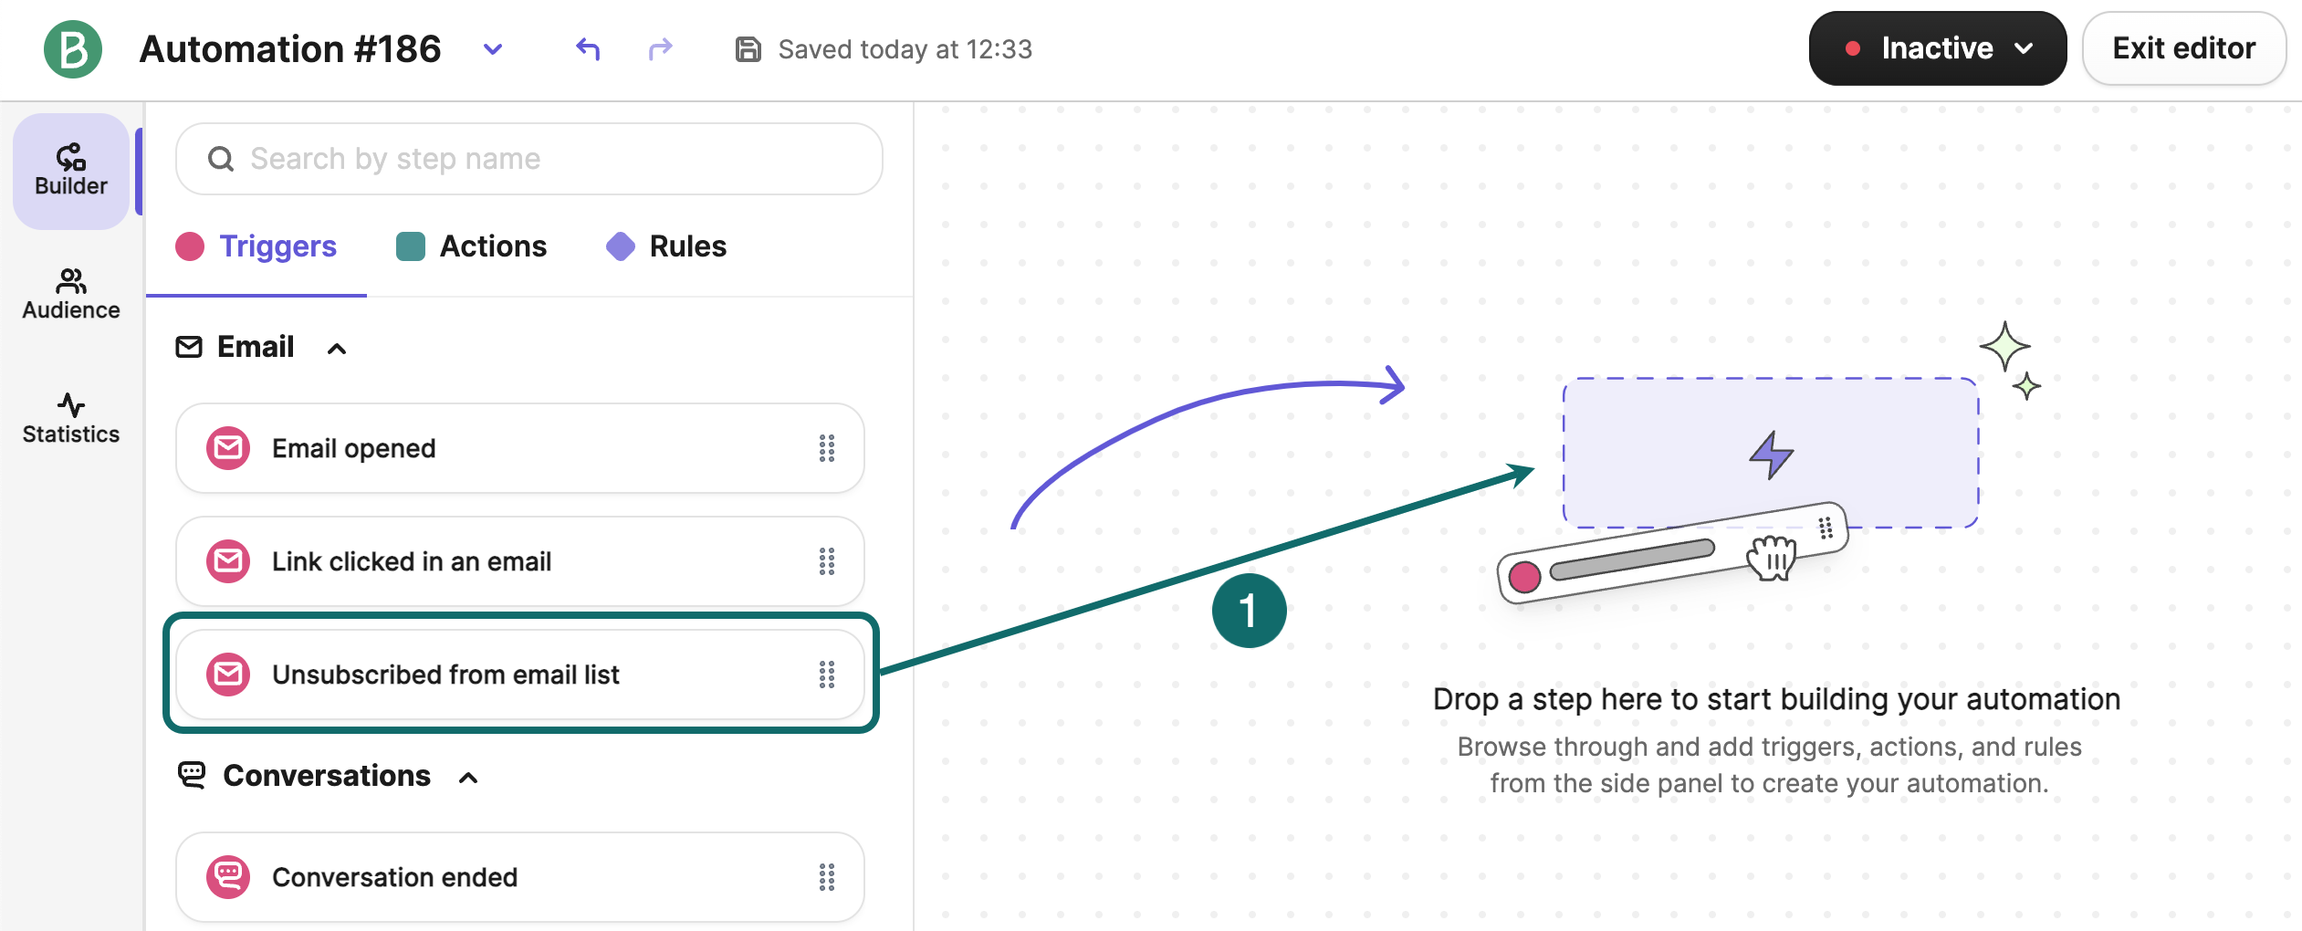This screenshot has height=931, width=2302.
Task: Open the Builder sidebar panel
Action: [x=71, y=171]
